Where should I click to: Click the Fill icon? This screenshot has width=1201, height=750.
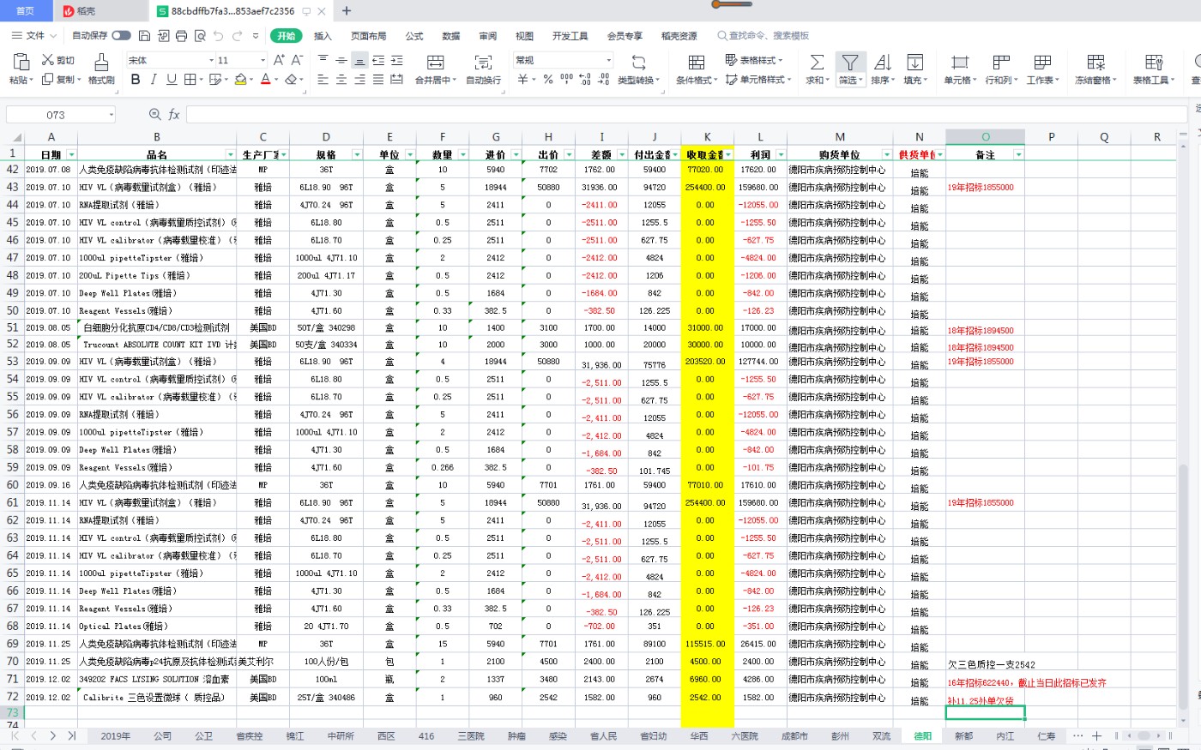point(914,63)
